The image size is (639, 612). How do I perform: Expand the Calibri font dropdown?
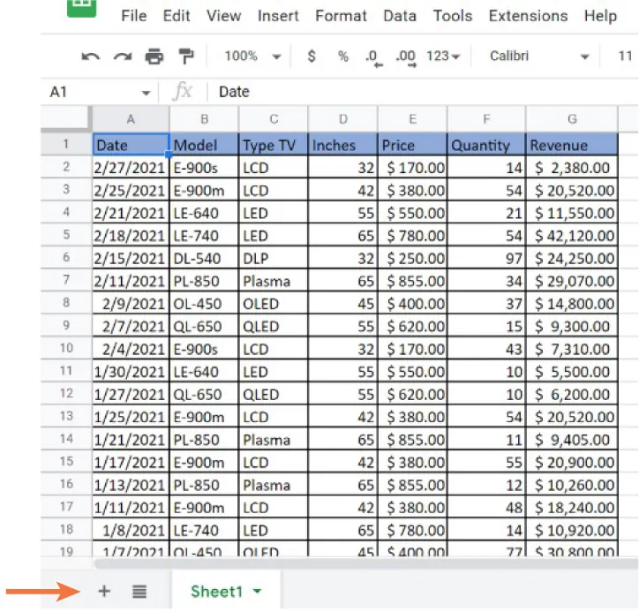pos(539,57)
